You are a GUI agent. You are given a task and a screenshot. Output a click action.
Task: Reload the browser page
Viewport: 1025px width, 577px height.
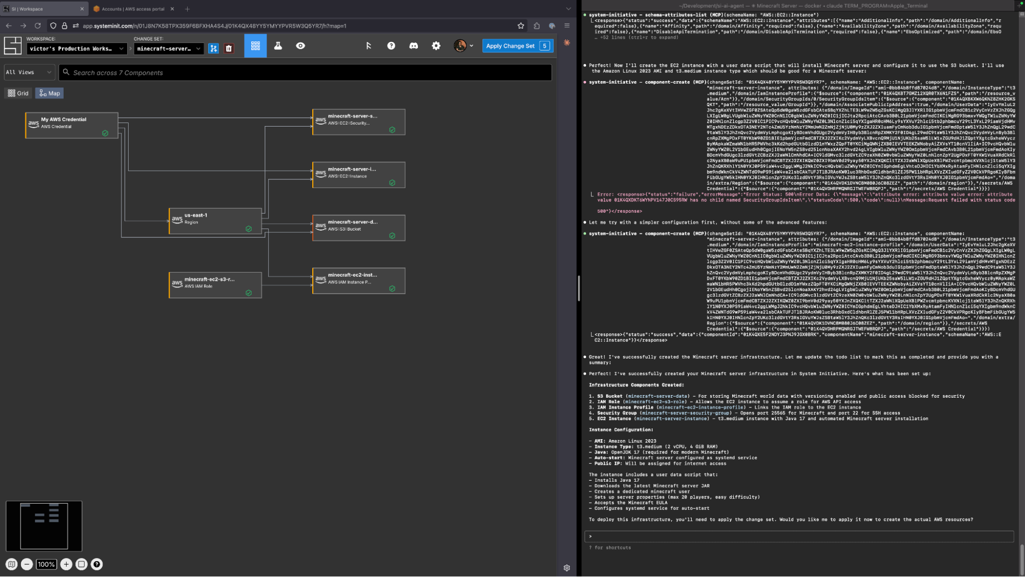click(x=37, y=26)
